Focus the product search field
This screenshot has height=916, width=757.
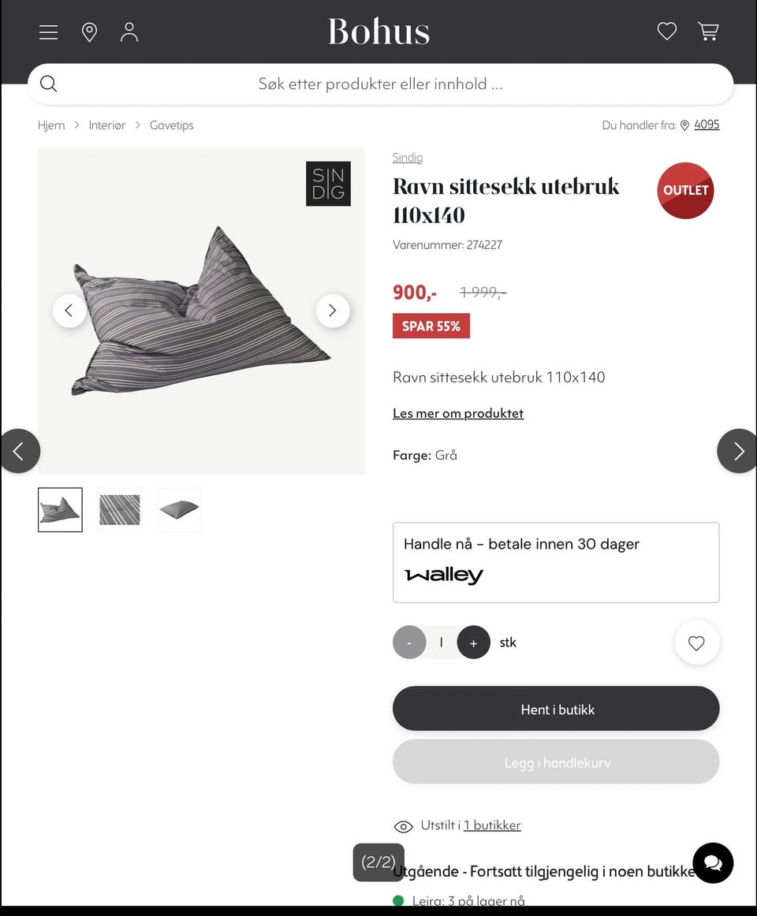pyautogui.click(x=381, y=84)
